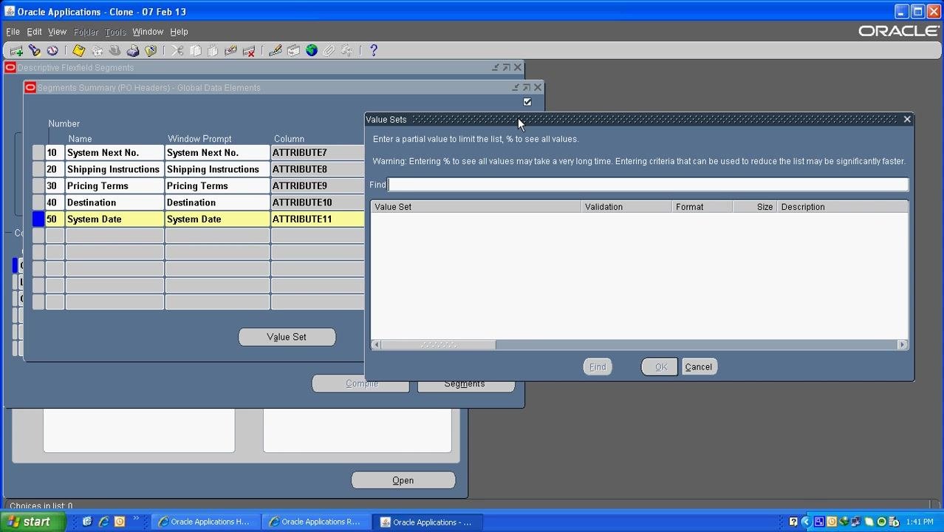The image size is (944, 532).
Task: Open the File menu
Action: pos(13,32)
